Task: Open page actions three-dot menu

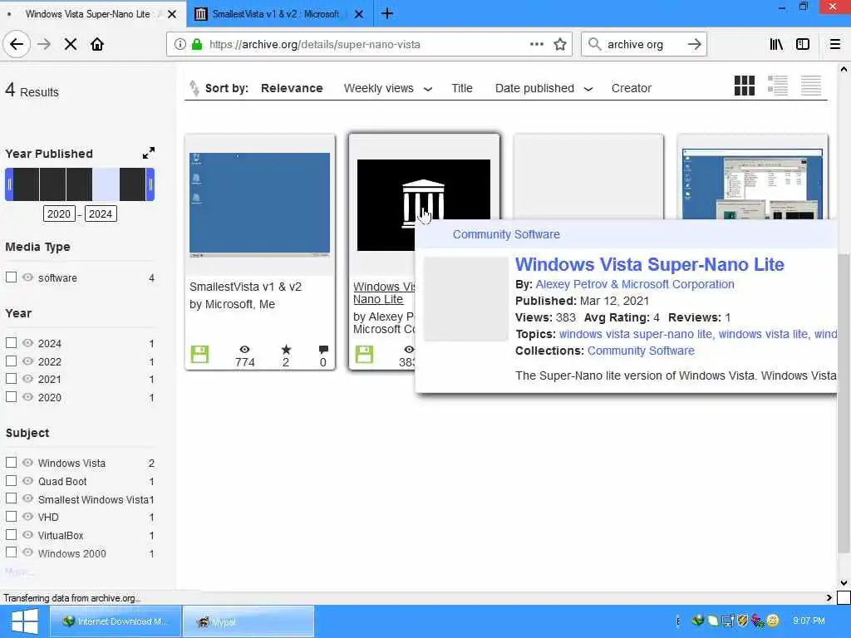Action: click(x=537, y=44)
